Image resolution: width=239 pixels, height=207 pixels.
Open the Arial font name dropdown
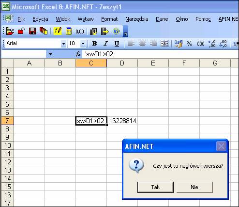63,44
